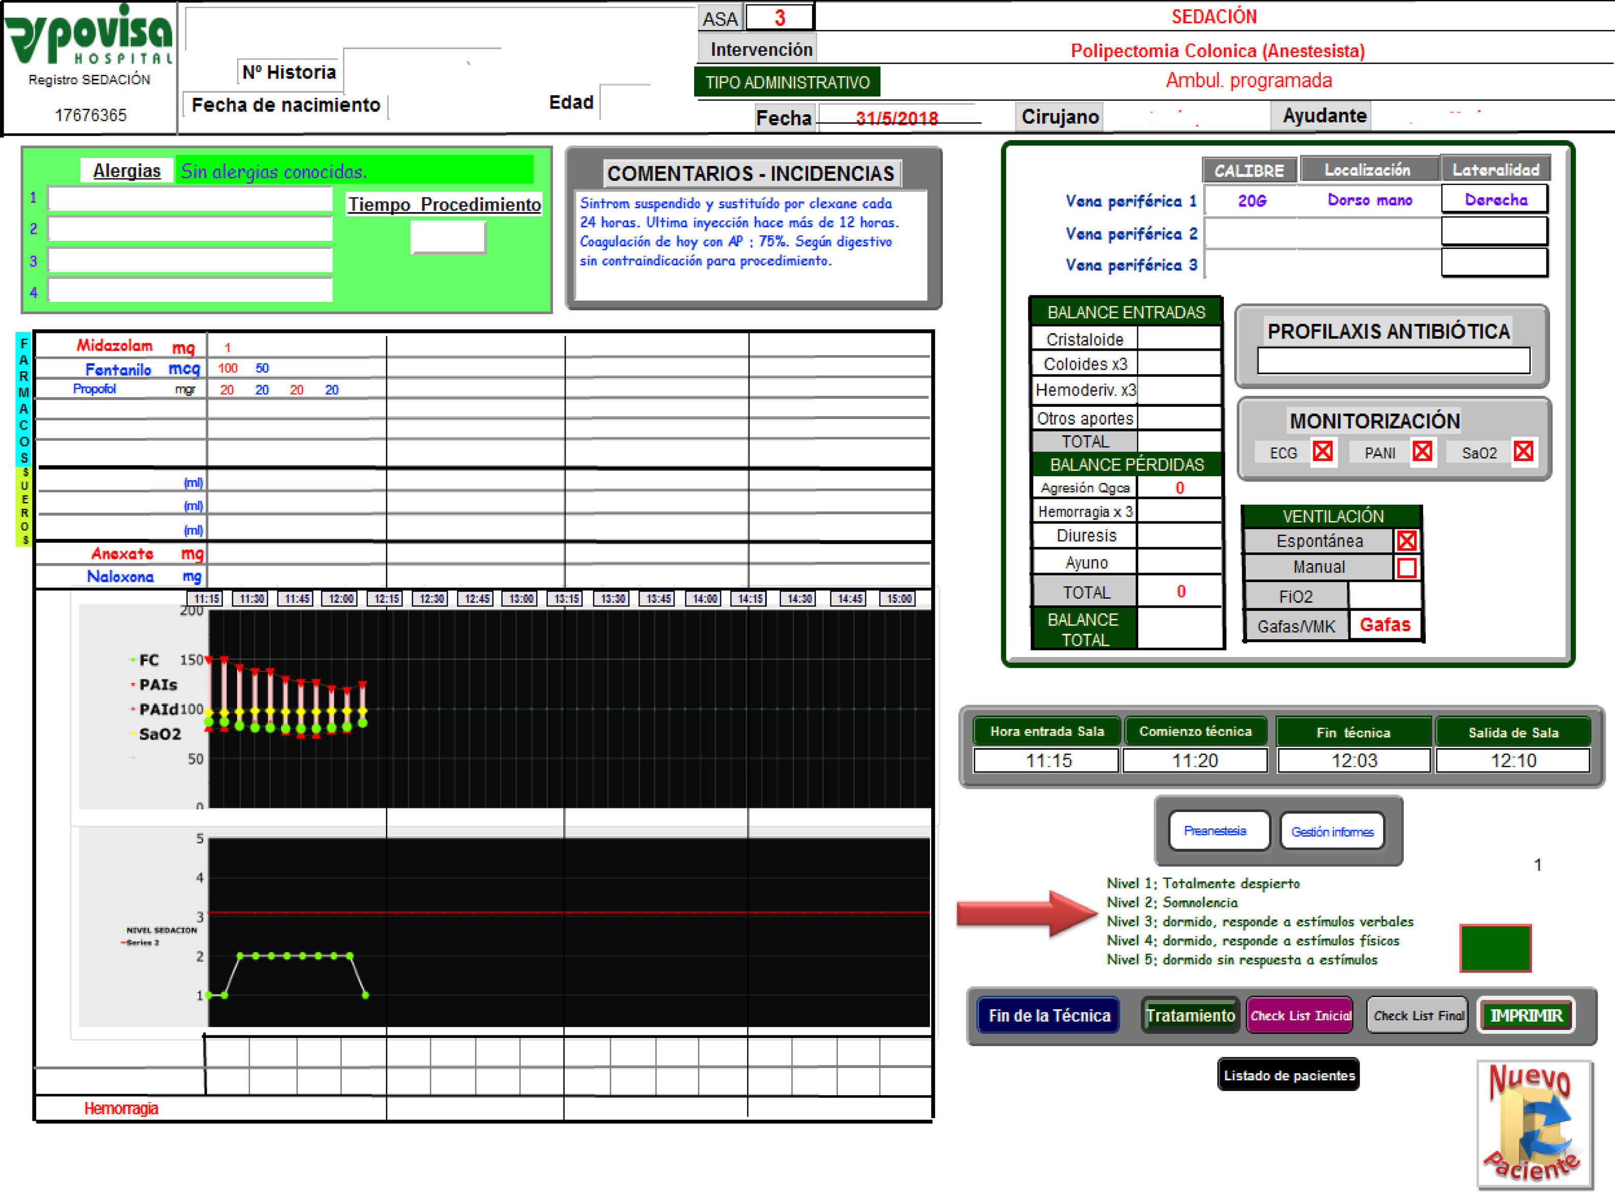The width and height of the screenshot is (1615, 1193).
Task: Open the Tratamiento section
Action: click(1190, 1016)
